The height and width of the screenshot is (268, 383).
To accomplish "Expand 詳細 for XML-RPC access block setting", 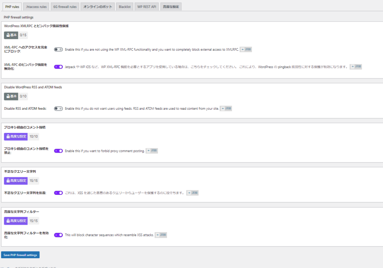I will [x=246, y=49].
